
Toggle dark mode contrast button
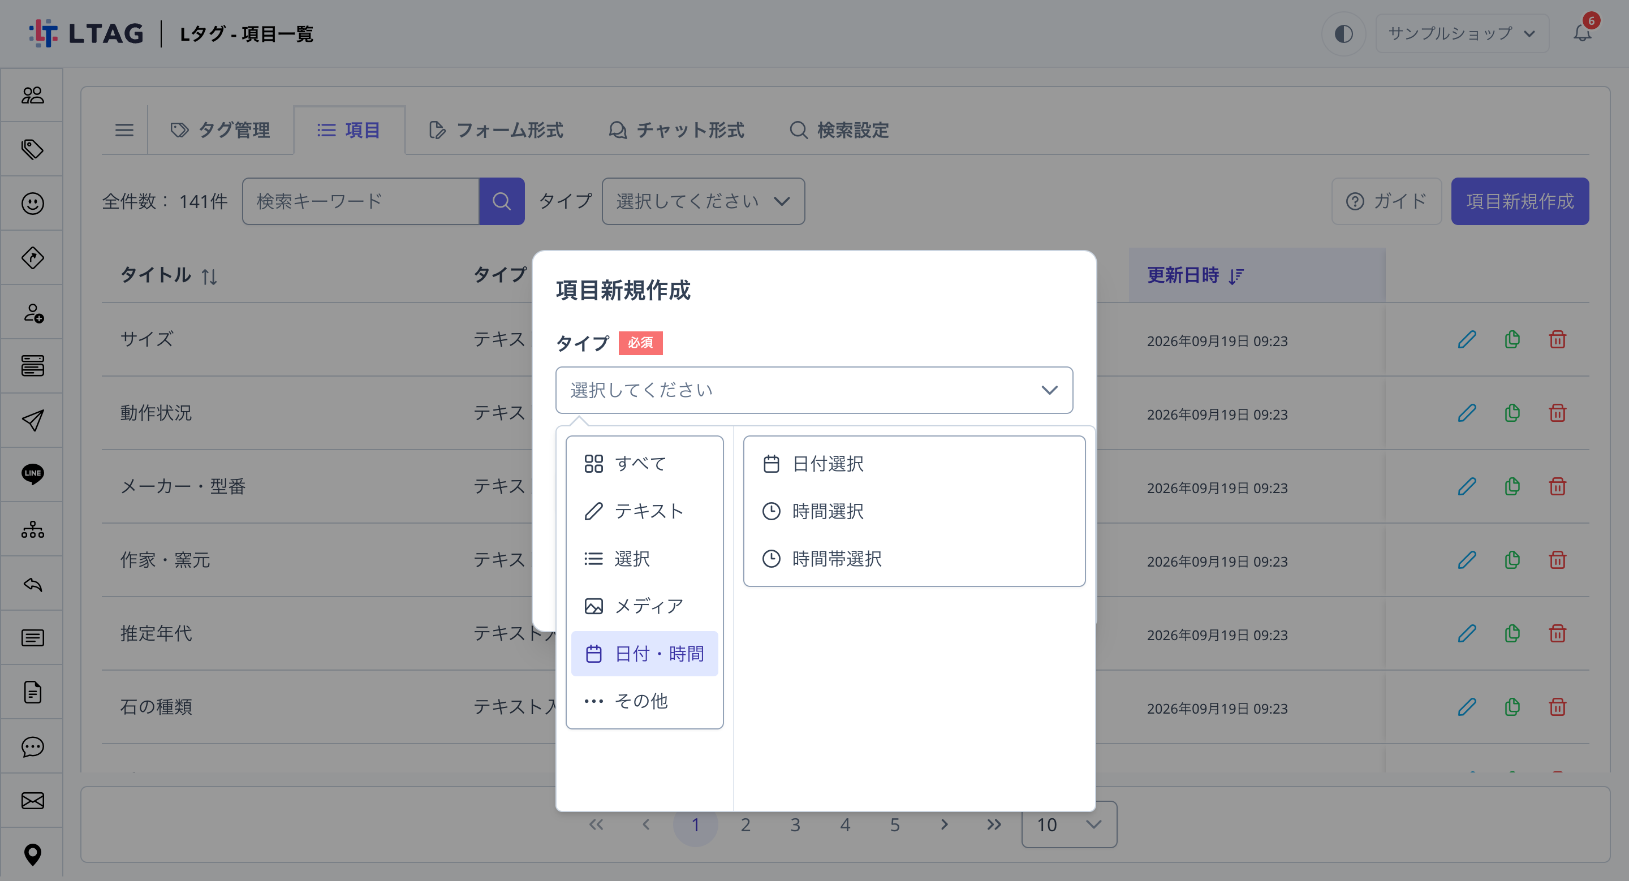coord(1344,33)
